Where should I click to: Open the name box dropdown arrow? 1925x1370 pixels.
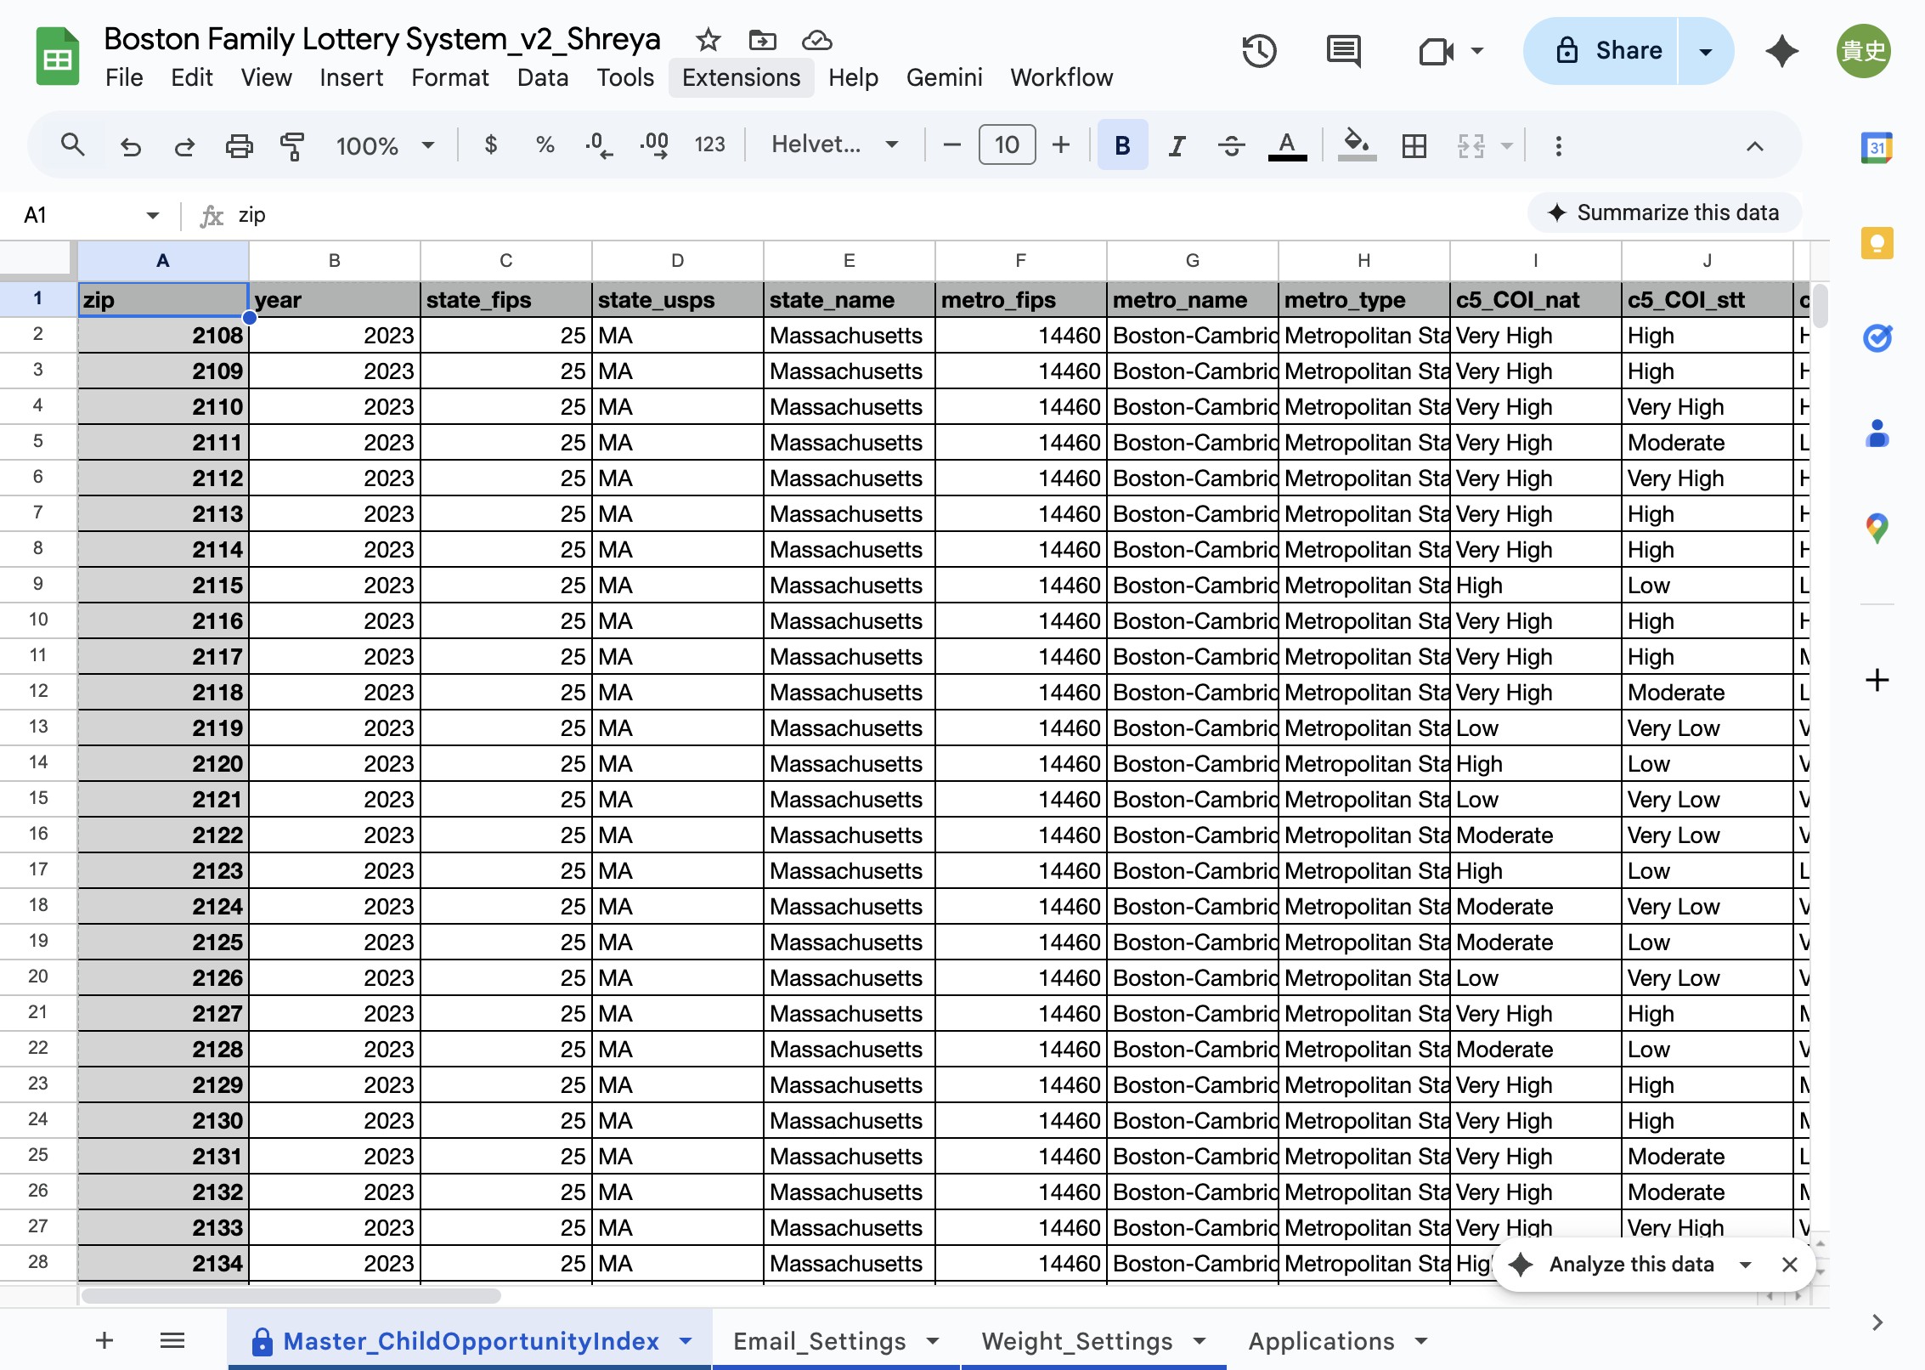pos(153,215)
